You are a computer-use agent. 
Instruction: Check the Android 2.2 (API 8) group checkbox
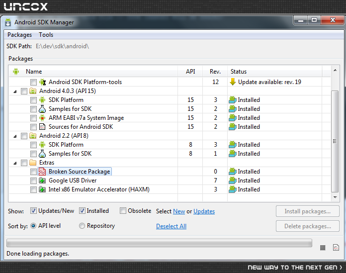[x=24, y=136]
